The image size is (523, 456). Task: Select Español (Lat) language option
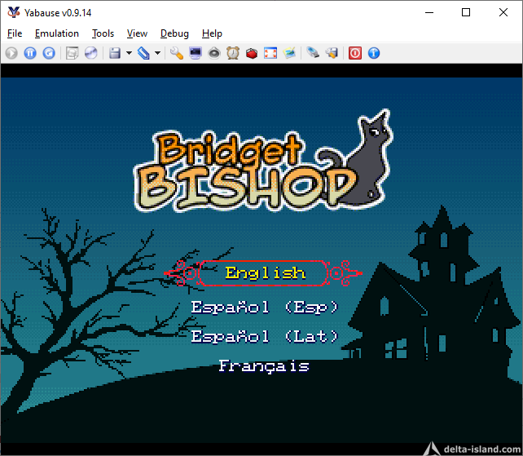pos(264,336)
